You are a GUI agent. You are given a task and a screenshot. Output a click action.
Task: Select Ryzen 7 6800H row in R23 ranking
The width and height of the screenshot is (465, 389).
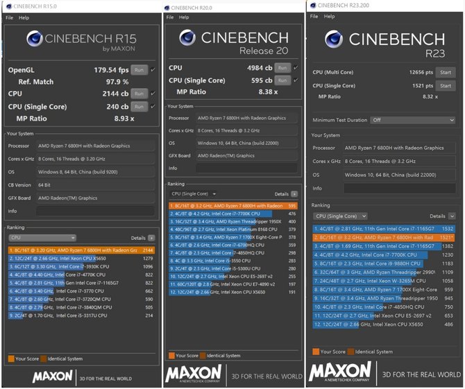pos(384,237)
